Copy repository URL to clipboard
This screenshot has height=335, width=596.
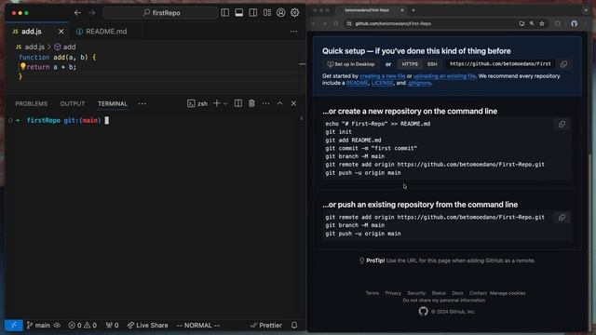(563, 64)
